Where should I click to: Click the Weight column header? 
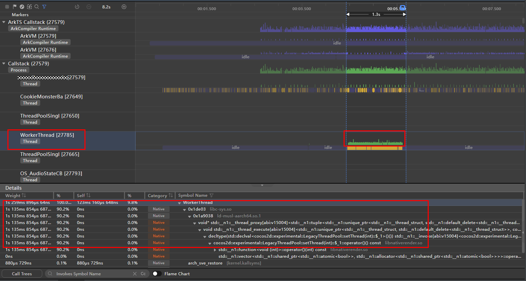13,195
